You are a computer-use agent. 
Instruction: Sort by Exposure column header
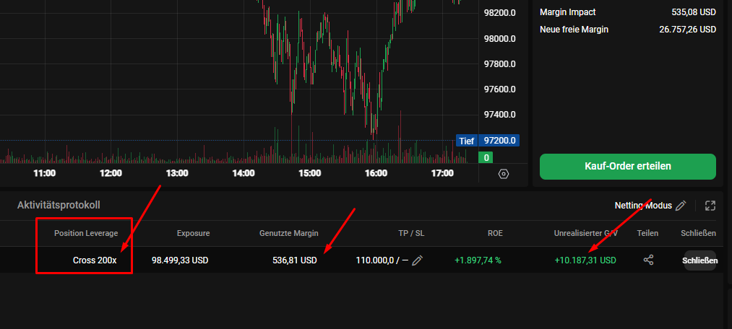(193, 233)
